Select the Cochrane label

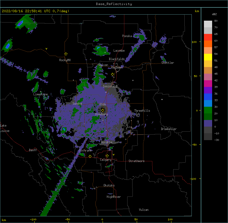(x=85, y=150)
